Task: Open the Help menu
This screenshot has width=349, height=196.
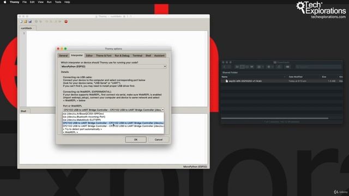Action: click(x=67, y=2)
